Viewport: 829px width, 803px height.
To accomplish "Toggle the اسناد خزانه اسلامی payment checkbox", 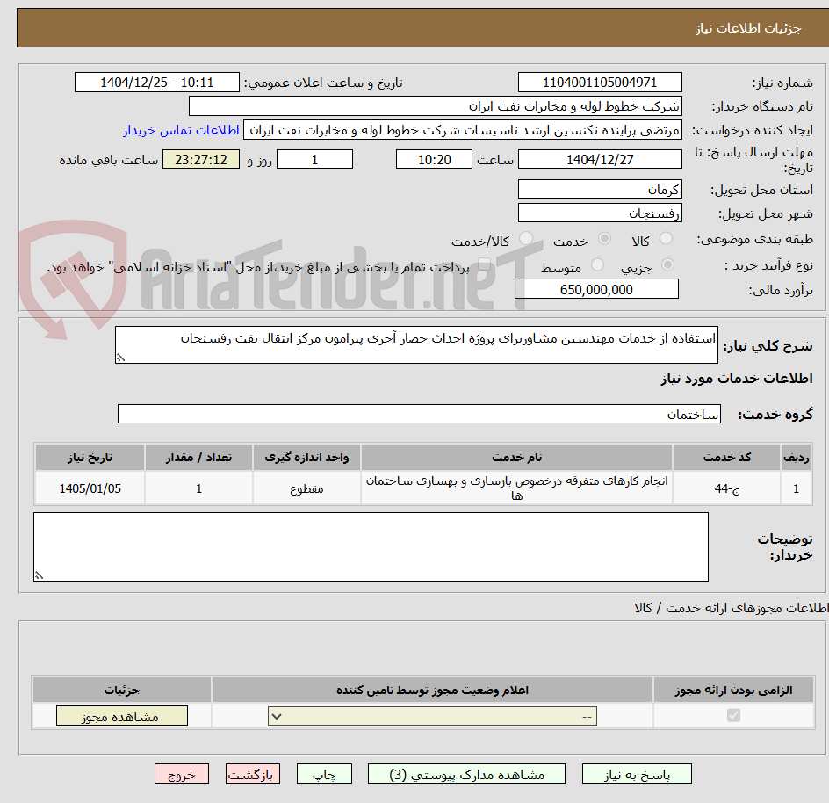I will pyautogui.click(x=484, y=264).
